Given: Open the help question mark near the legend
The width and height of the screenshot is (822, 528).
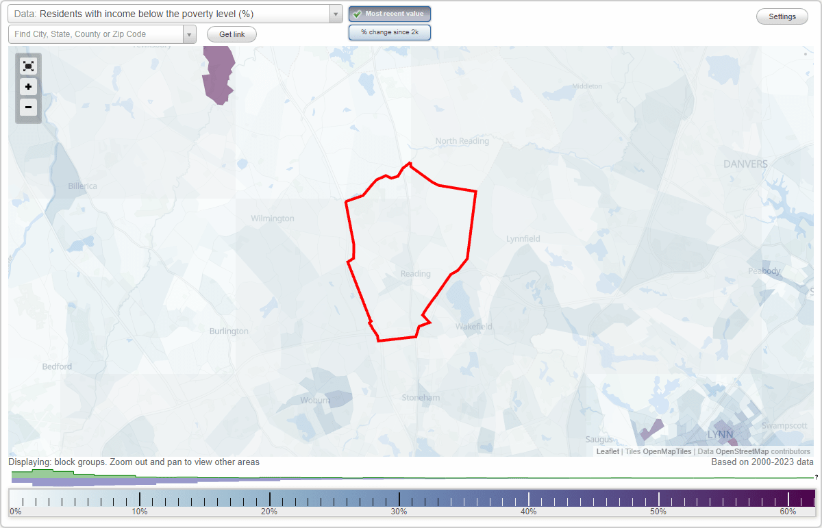Looking at the screenshot, I should (x=816, y=478).
